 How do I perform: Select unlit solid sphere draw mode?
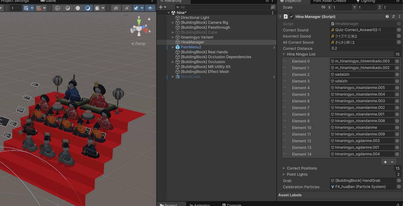[x=78, y=8]
